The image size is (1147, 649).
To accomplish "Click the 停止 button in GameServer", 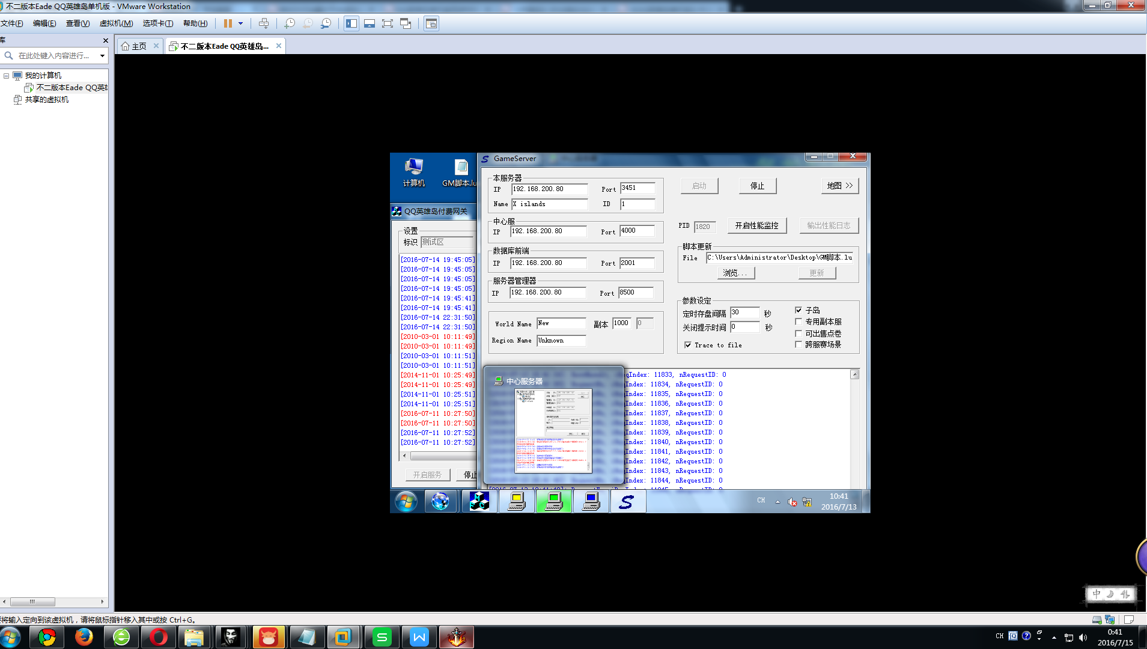I will 757,186.
